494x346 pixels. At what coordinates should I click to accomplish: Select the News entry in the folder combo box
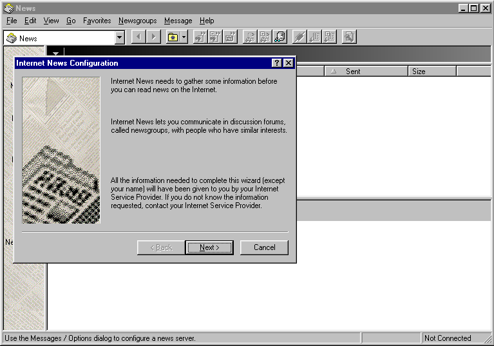(60, 38)
